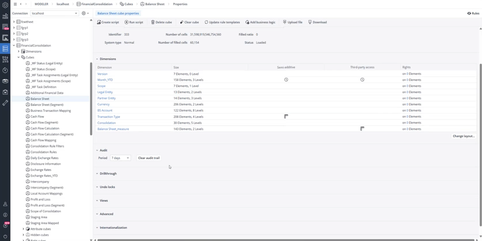Click the hamburger menu icon in top bar
The height and width of the screenshot is (241, 482).
coord(15,4)
